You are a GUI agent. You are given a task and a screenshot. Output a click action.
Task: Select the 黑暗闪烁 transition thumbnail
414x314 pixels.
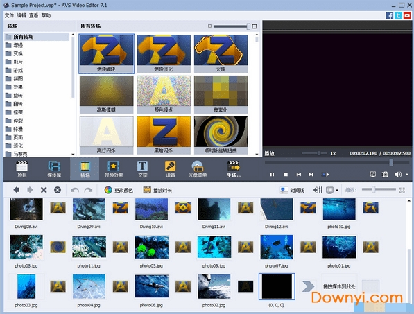point(164,135)
